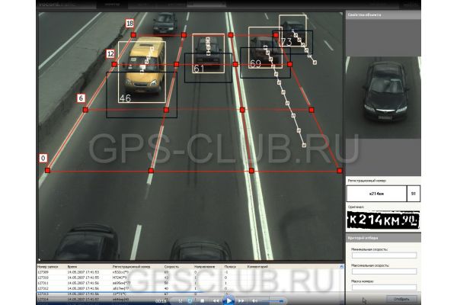Select table row with record 127310

click(x=190, y=278)
